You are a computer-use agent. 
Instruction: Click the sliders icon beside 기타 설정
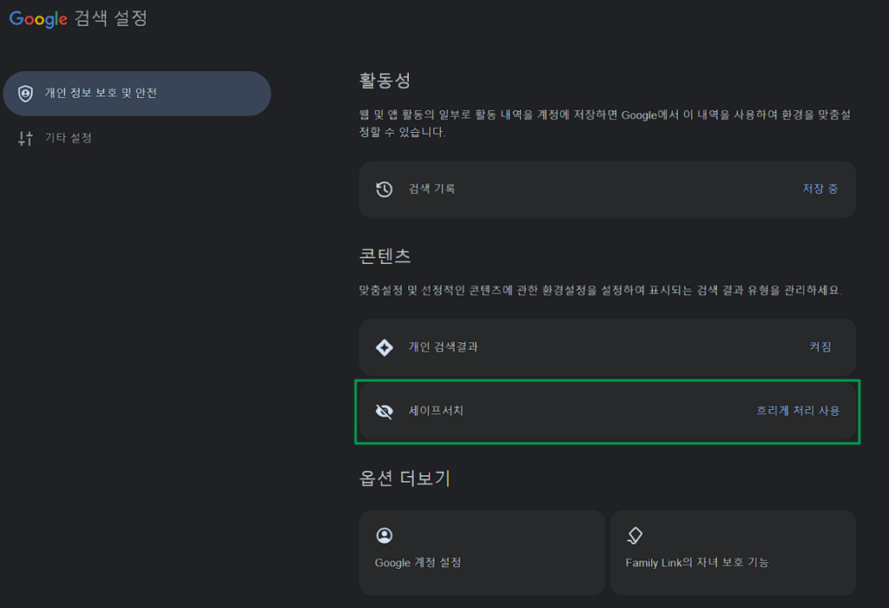(x=25, y=138)
